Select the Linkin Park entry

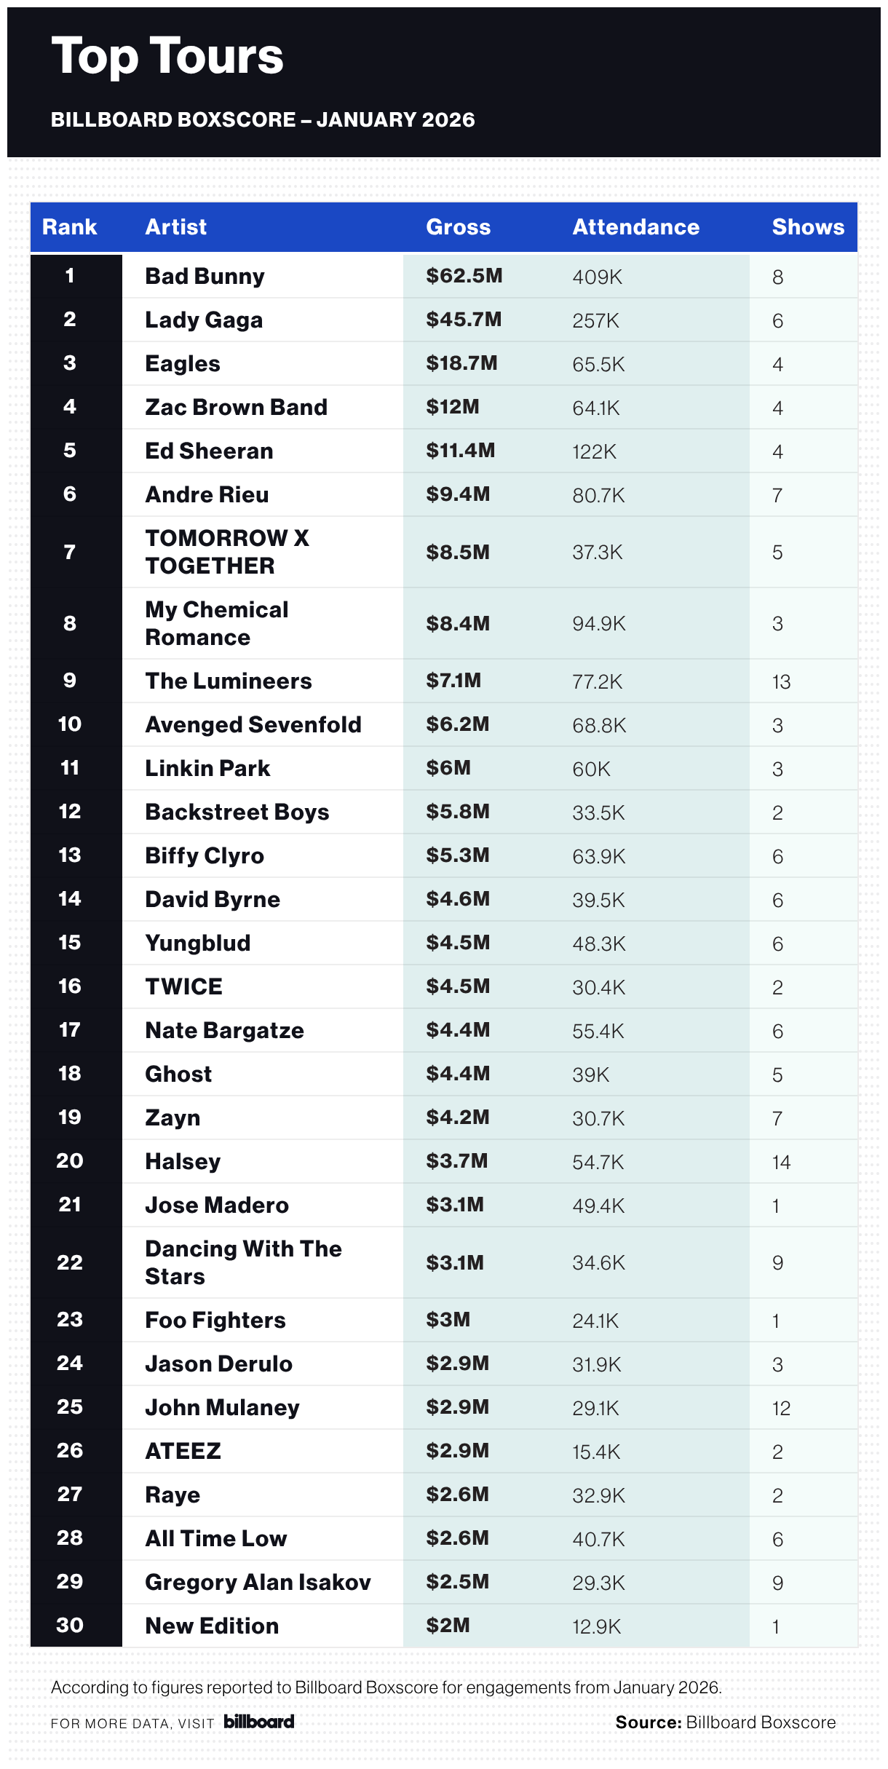(207, 769)
